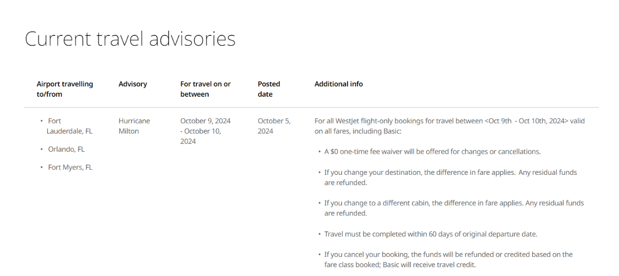Select the "Airport travelling to/from" column header
This screenshot has height=276, width=619.
point(65,89)
